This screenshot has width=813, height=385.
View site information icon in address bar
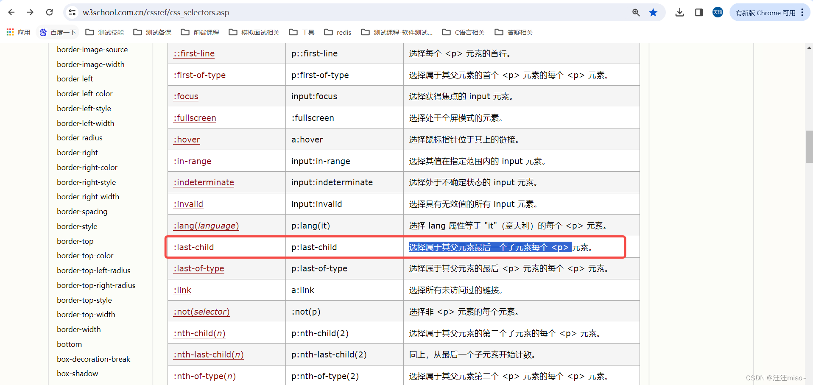(x=73, y=13)
